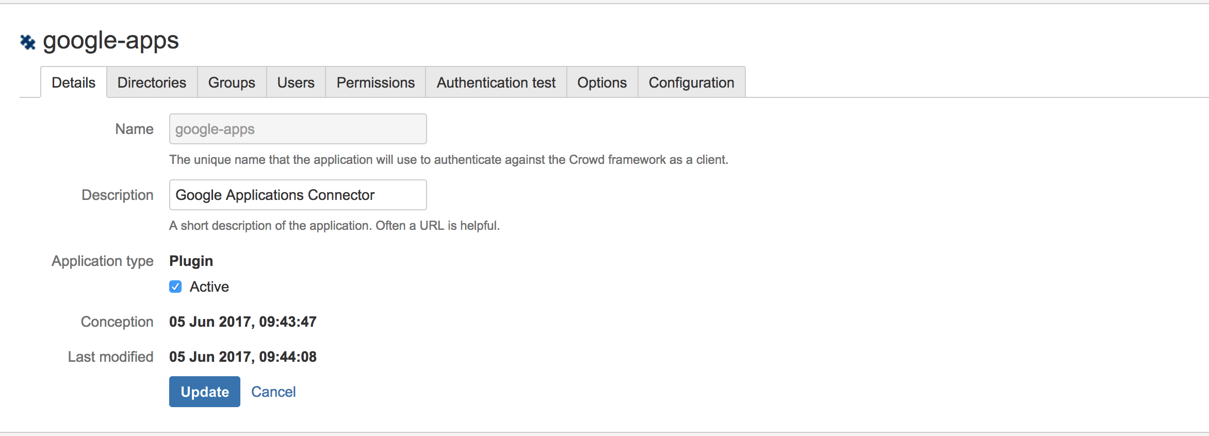This screenshot has width=1209, height=436.
Task: Select the Details tab
Action: (74, 82)
